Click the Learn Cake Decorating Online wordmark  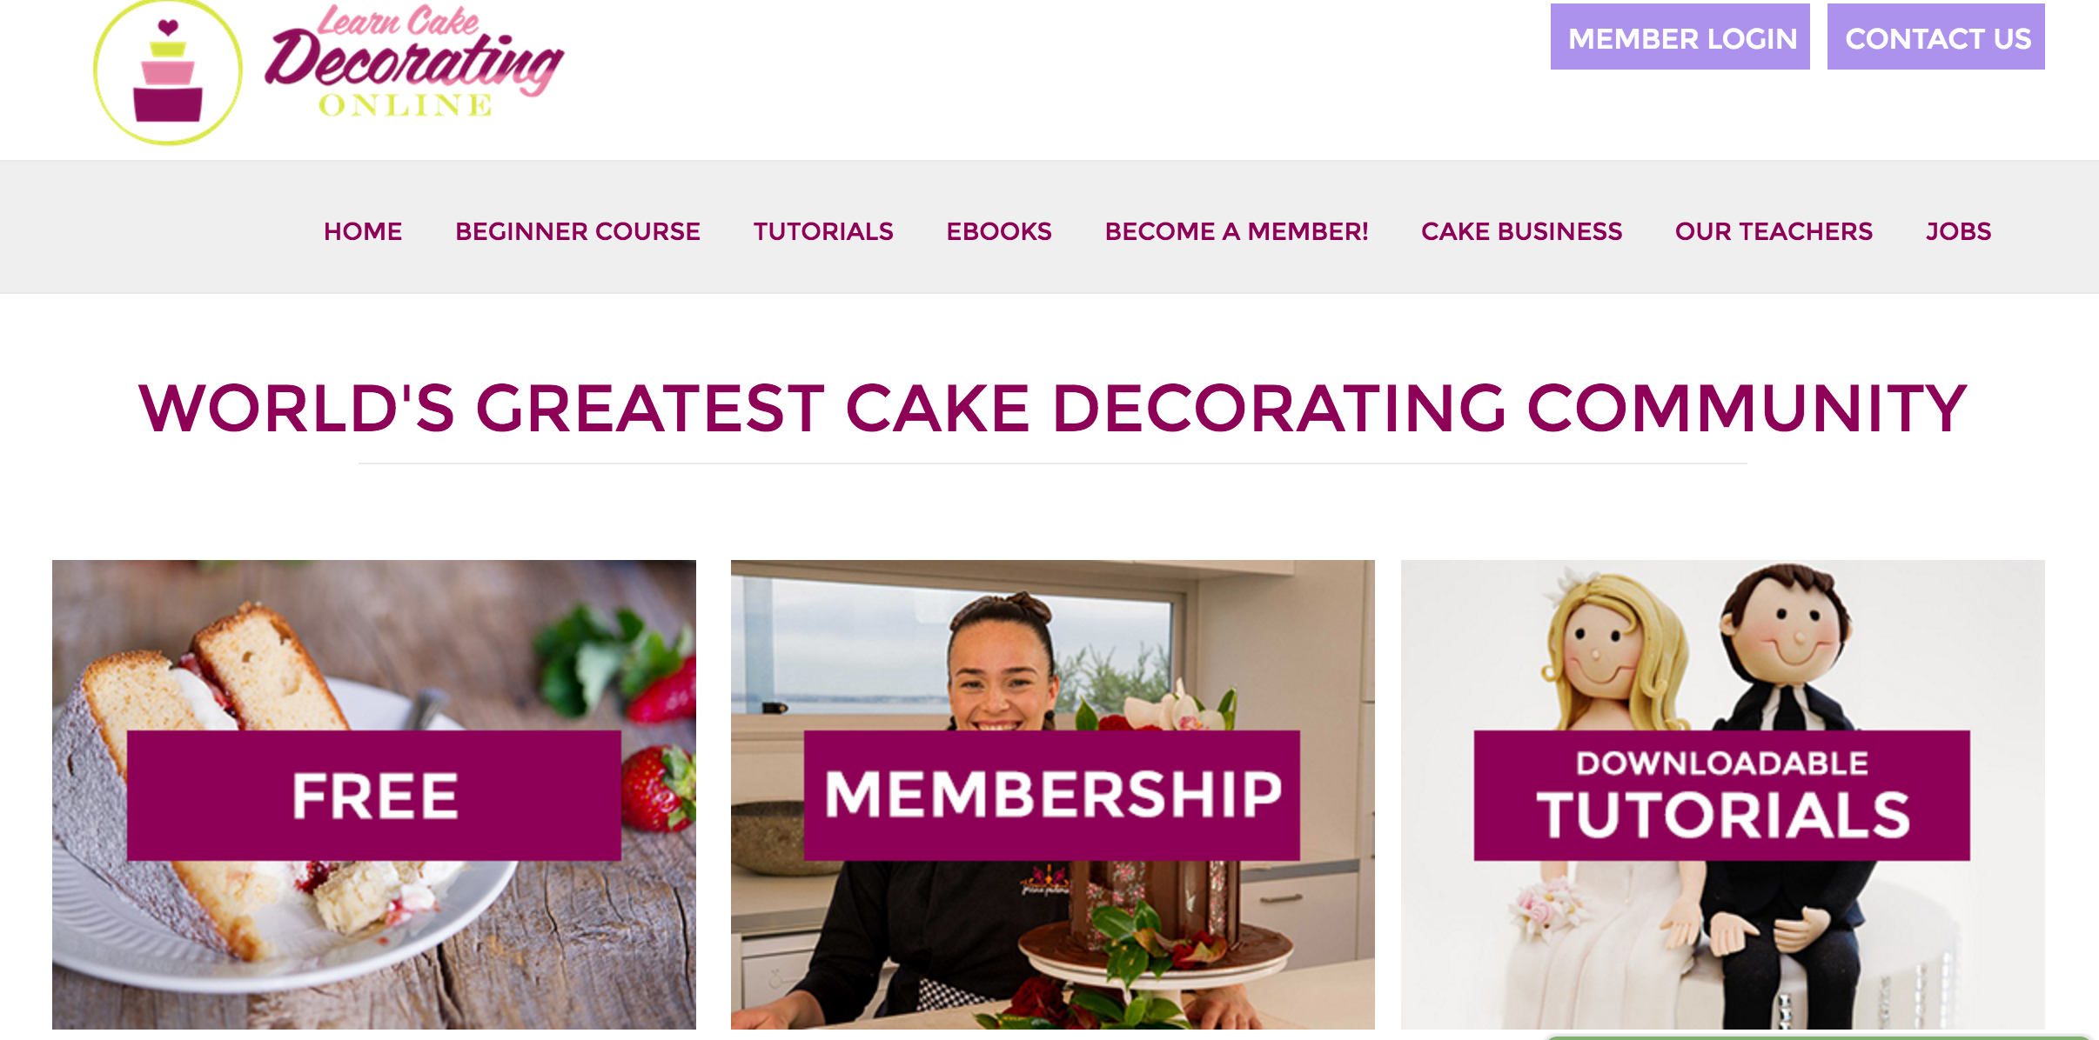coord(414,61)
